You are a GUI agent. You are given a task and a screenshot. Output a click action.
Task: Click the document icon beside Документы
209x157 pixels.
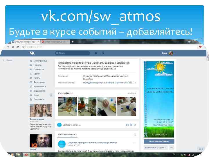[31, 99]
